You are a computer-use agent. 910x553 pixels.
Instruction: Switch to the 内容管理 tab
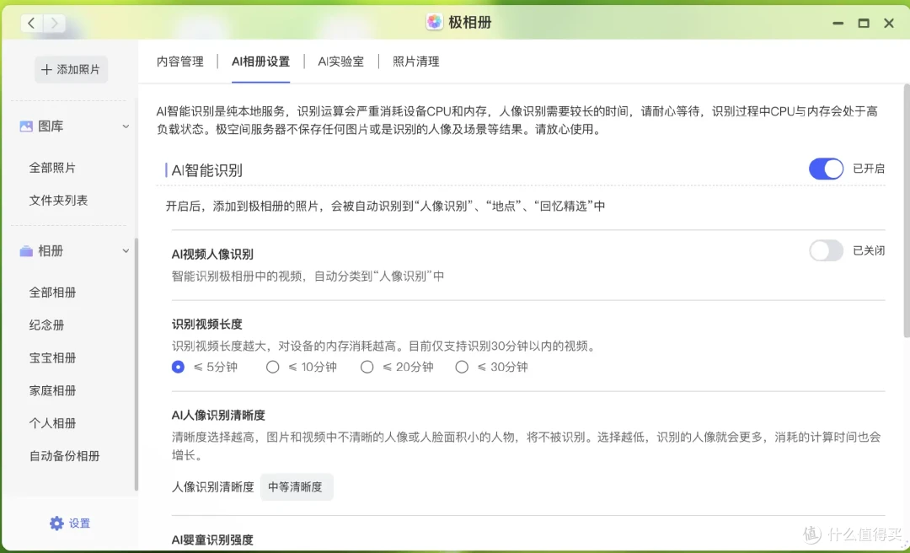tap(180, 62)
